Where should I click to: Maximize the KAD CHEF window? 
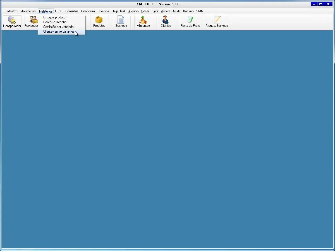pos(321,4)
